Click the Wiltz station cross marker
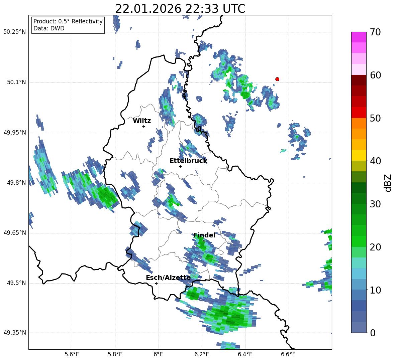The image size is (396, 361). coord(144,126)
